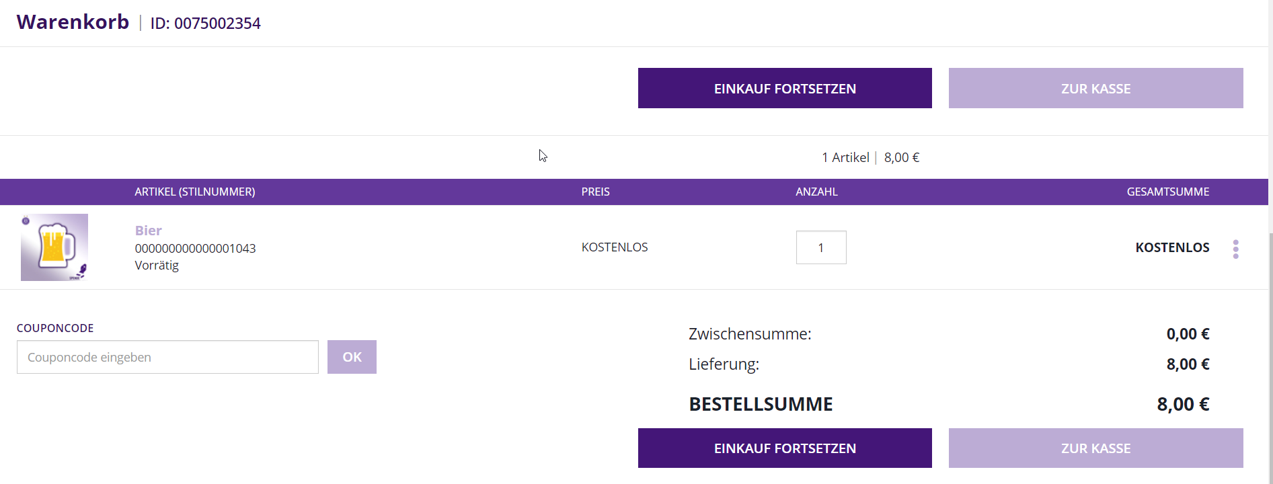Click the 1 Artikel summary text
The height and width of the screenshot is (484, 1273).
click(845, 157)
